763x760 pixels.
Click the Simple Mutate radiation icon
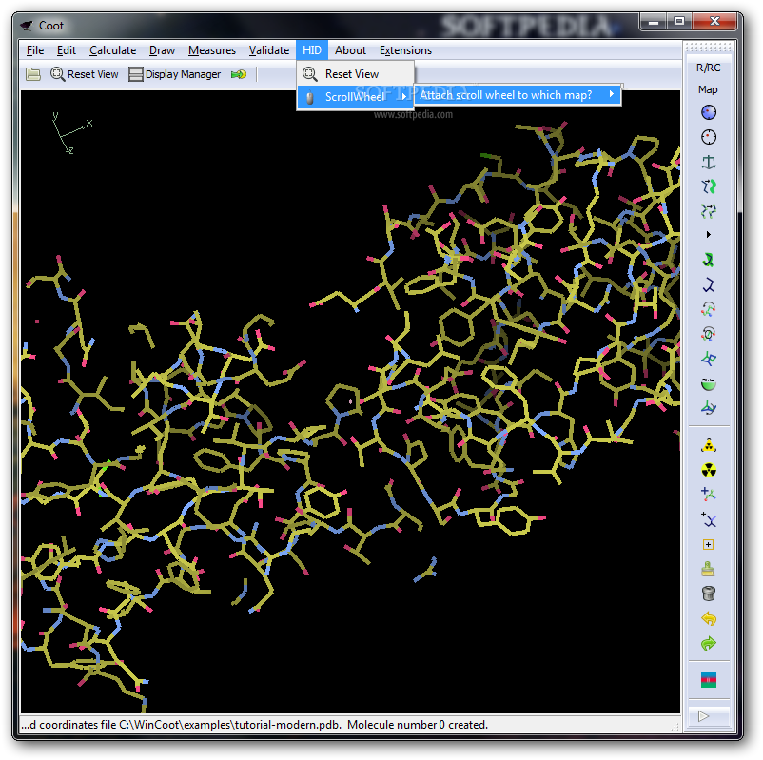709,470
